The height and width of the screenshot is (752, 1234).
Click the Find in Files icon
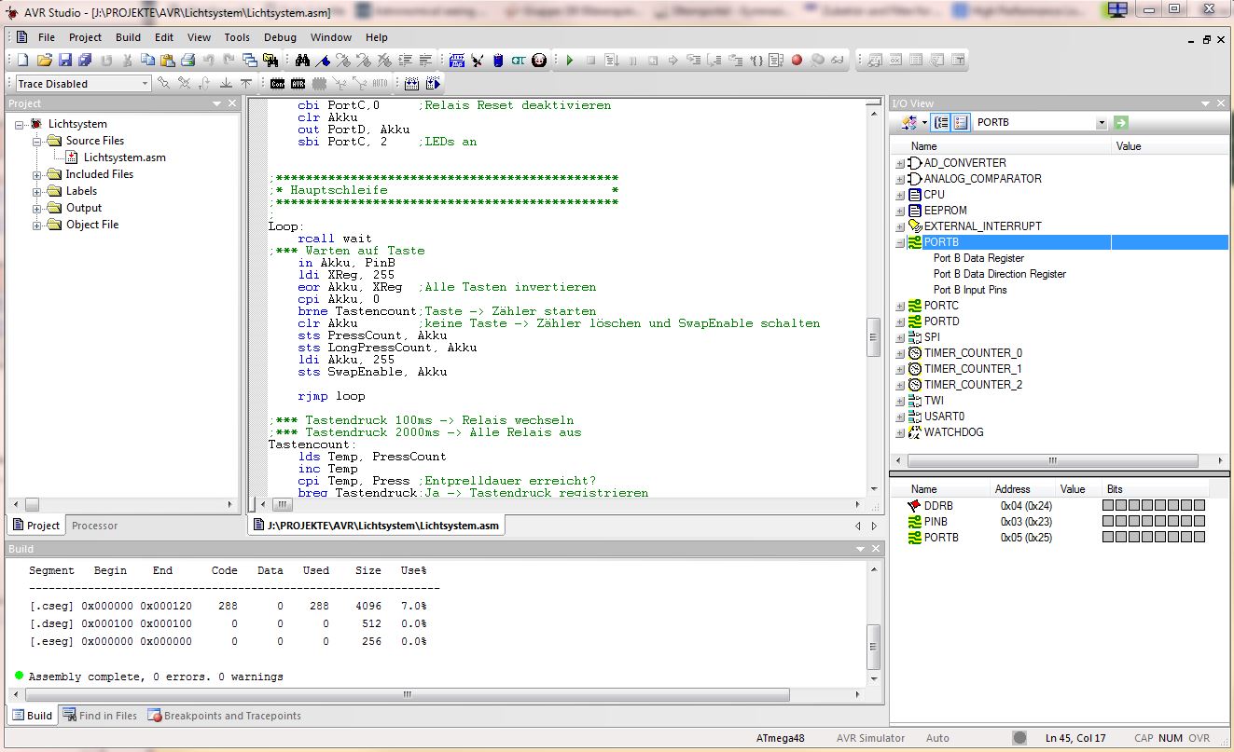pos(270,60)
